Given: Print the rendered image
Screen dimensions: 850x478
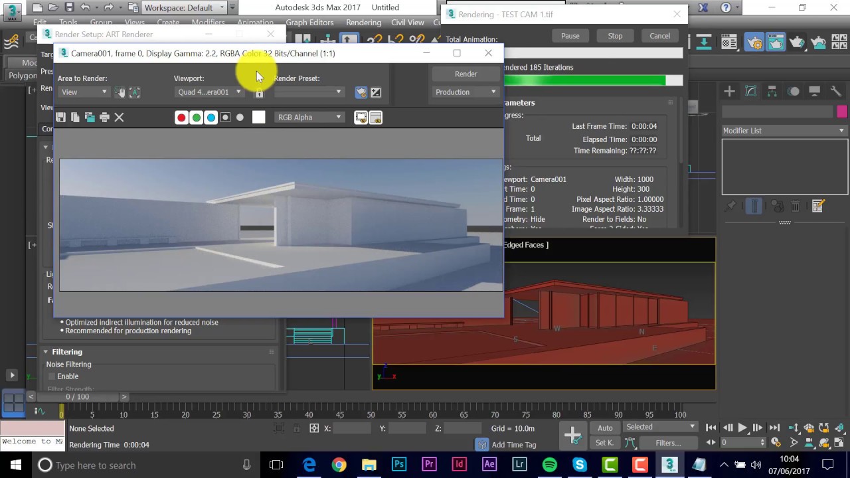Looking at the screenshot, I should (104, 118).
